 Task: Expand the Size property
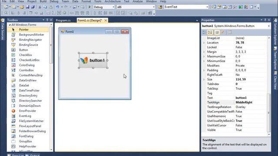[204, 79]
